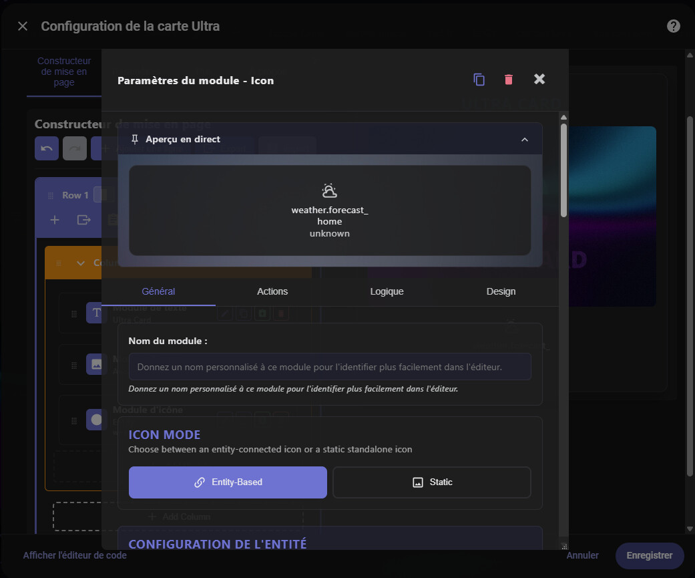Select Constructeur de mise en page tab
The image size is (695, 578).
point(64,72)
